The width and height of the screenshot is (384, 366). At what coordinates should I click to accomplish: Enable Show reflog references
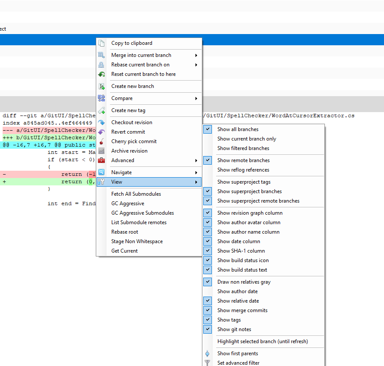(264, 170)
